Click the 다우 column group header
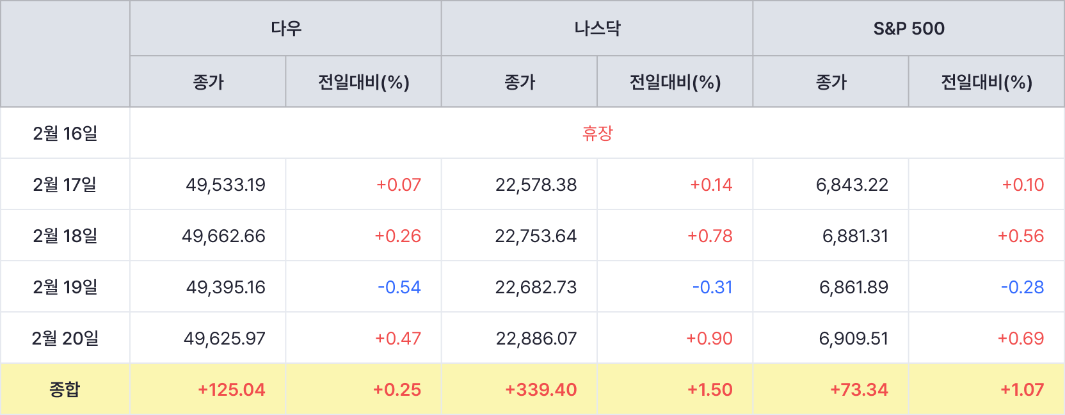The width and height of the screenshot is (1065, 415). 285,28
